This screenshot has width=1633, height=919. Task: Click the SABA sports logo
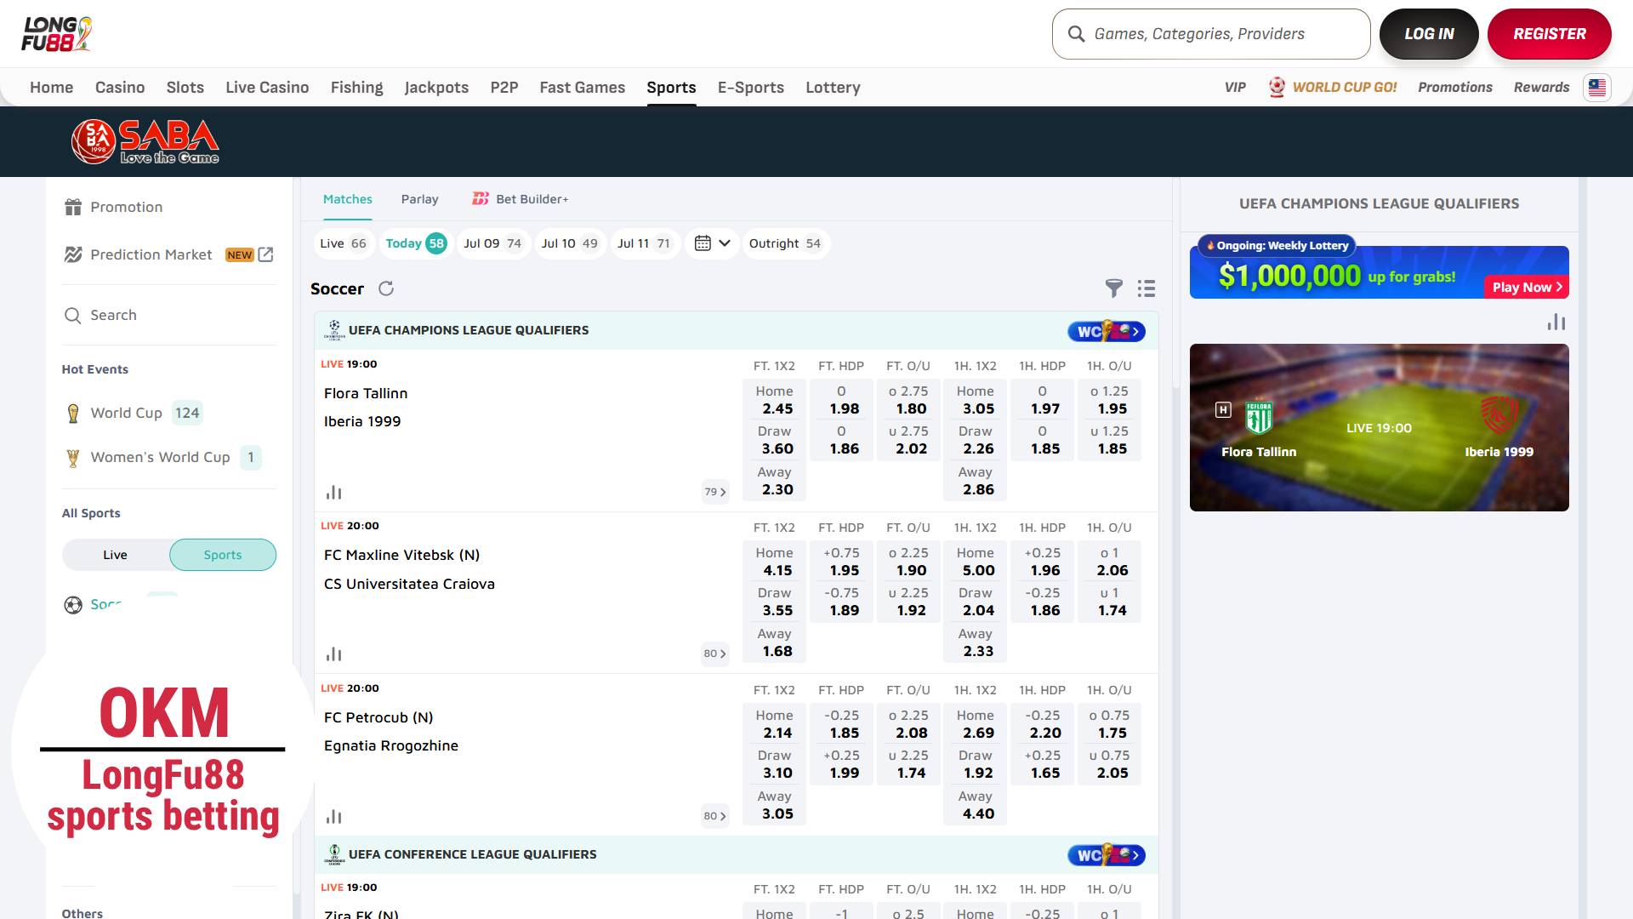click(145, 141)
